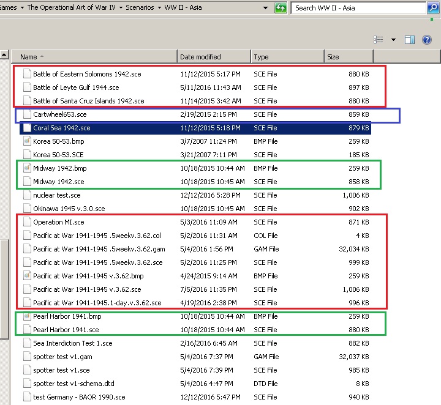Click the left pane scroll up arrow
This screenshot has height=405, width=441.
[4, 54]
